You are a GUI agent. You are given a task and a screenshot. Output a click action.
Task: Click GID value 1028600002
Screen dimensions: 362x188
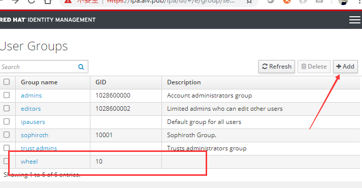[x=113, y=109]
